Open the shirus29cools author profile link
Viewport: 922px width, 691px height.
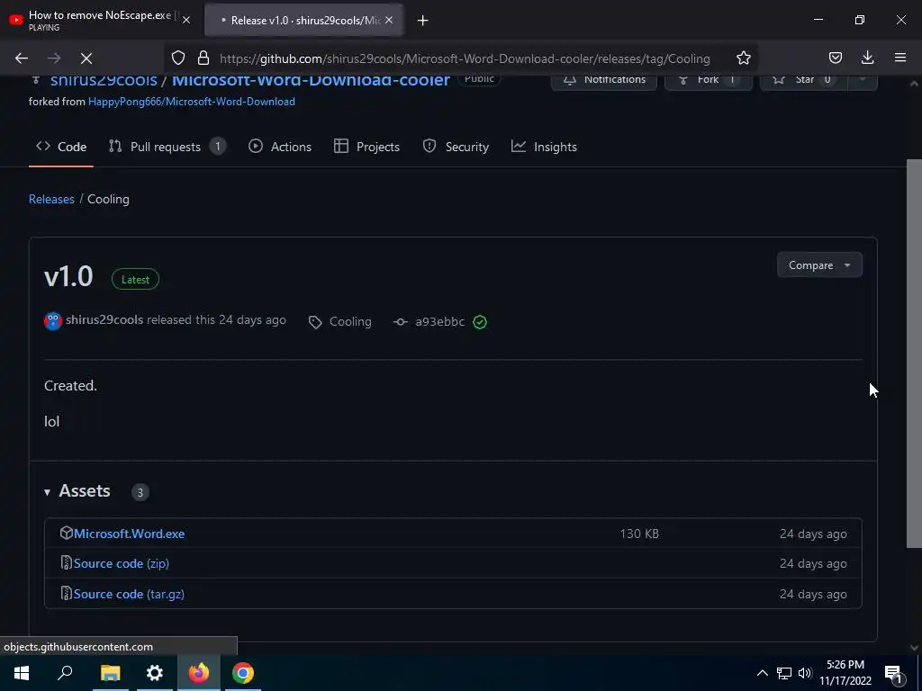pos(104,319)
